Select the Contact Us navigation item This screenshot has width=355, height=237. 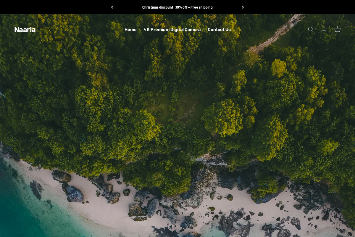219,29
